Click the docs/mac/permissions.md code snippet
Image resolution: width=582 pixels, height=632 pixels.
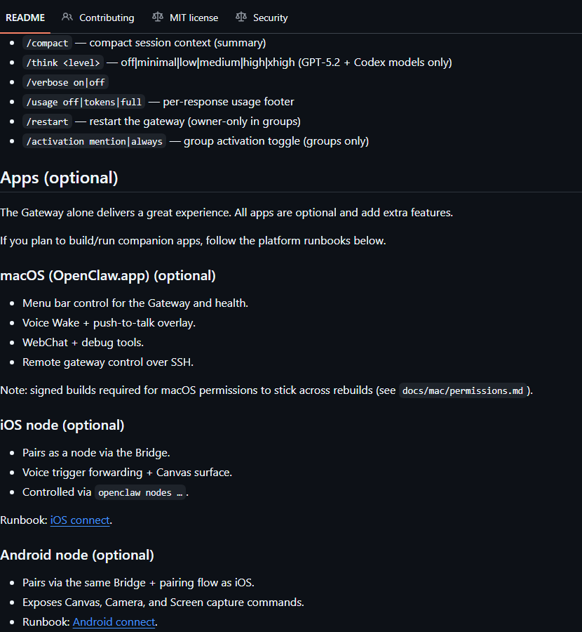(x=462, y=390)
